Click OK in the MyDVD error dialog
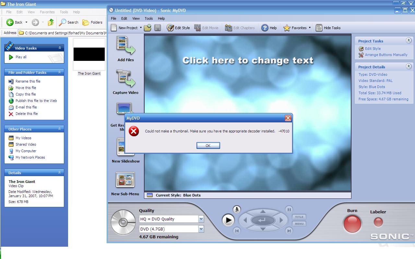This screenshot has height=259, width=415. 208,146
